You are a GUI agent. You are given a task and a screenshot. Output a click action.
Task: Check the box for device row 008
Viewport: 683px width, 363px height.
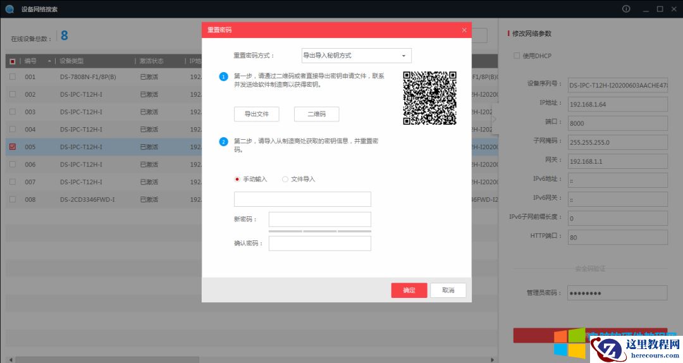(13, 199)
